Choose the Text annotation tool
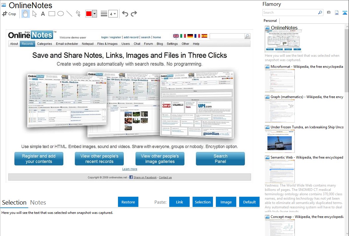Viewport: 349px width, 236px height. point(43,14)
